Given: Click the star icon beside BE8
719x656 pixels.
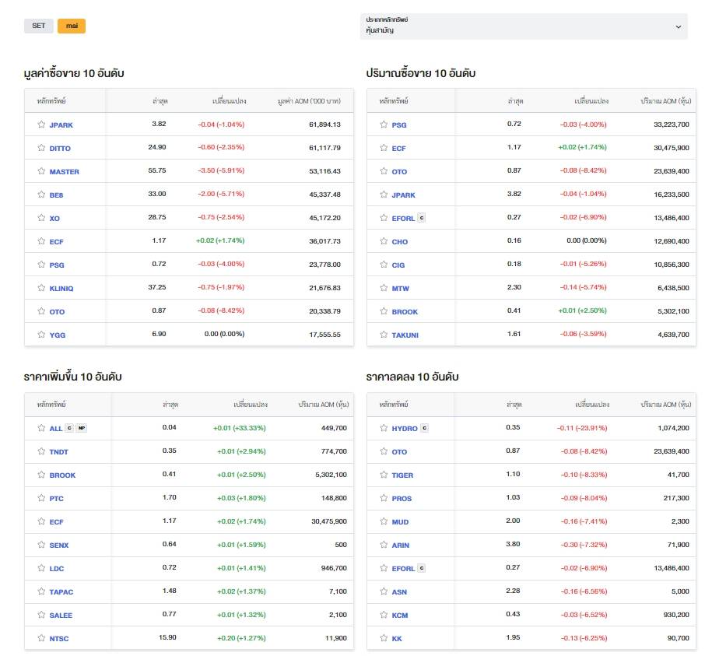Looking at the screenshot, I should [41, 195].
